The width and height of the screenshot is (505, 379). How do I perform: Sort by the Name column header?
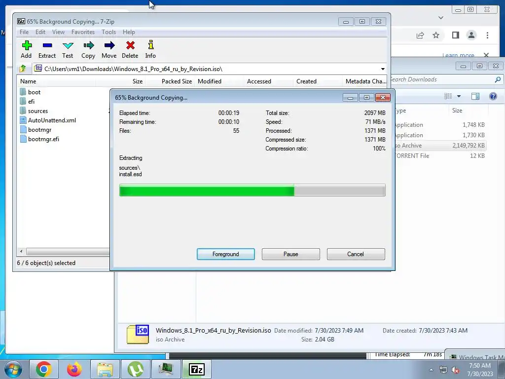coord(56,81)
